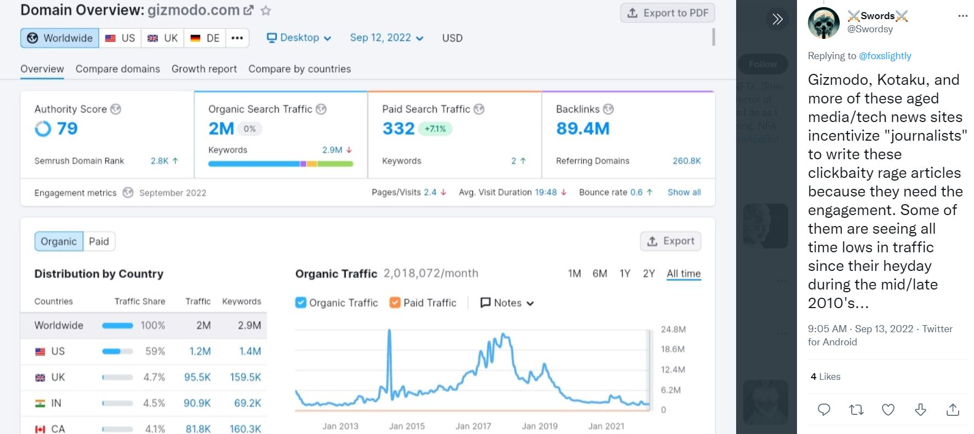Screen dimensions: 974x434
Task: Click Engagement metrics globe icon
Action: [x=128, y=193]
